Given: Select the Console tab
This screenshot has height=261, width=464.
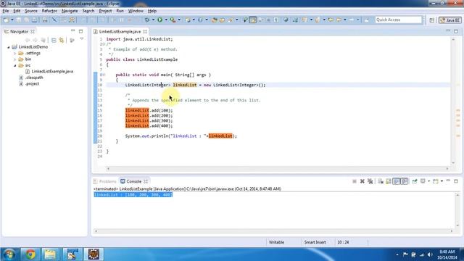Looking at the screenshot, I should [x=133, y=181].
